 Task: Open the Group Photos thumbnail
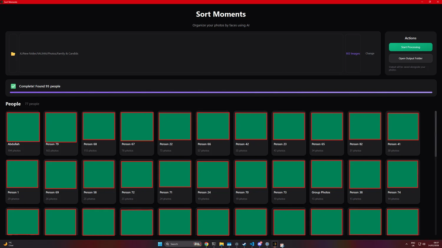pyautogui.click(x=327, y=174)
